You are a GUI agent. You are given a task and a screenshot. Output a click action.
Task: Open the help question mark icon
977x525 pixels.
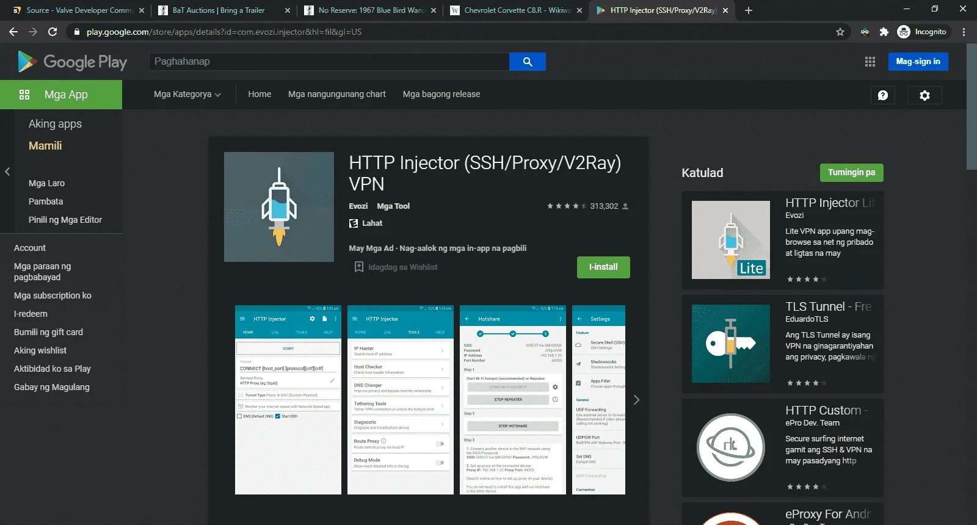882,95
